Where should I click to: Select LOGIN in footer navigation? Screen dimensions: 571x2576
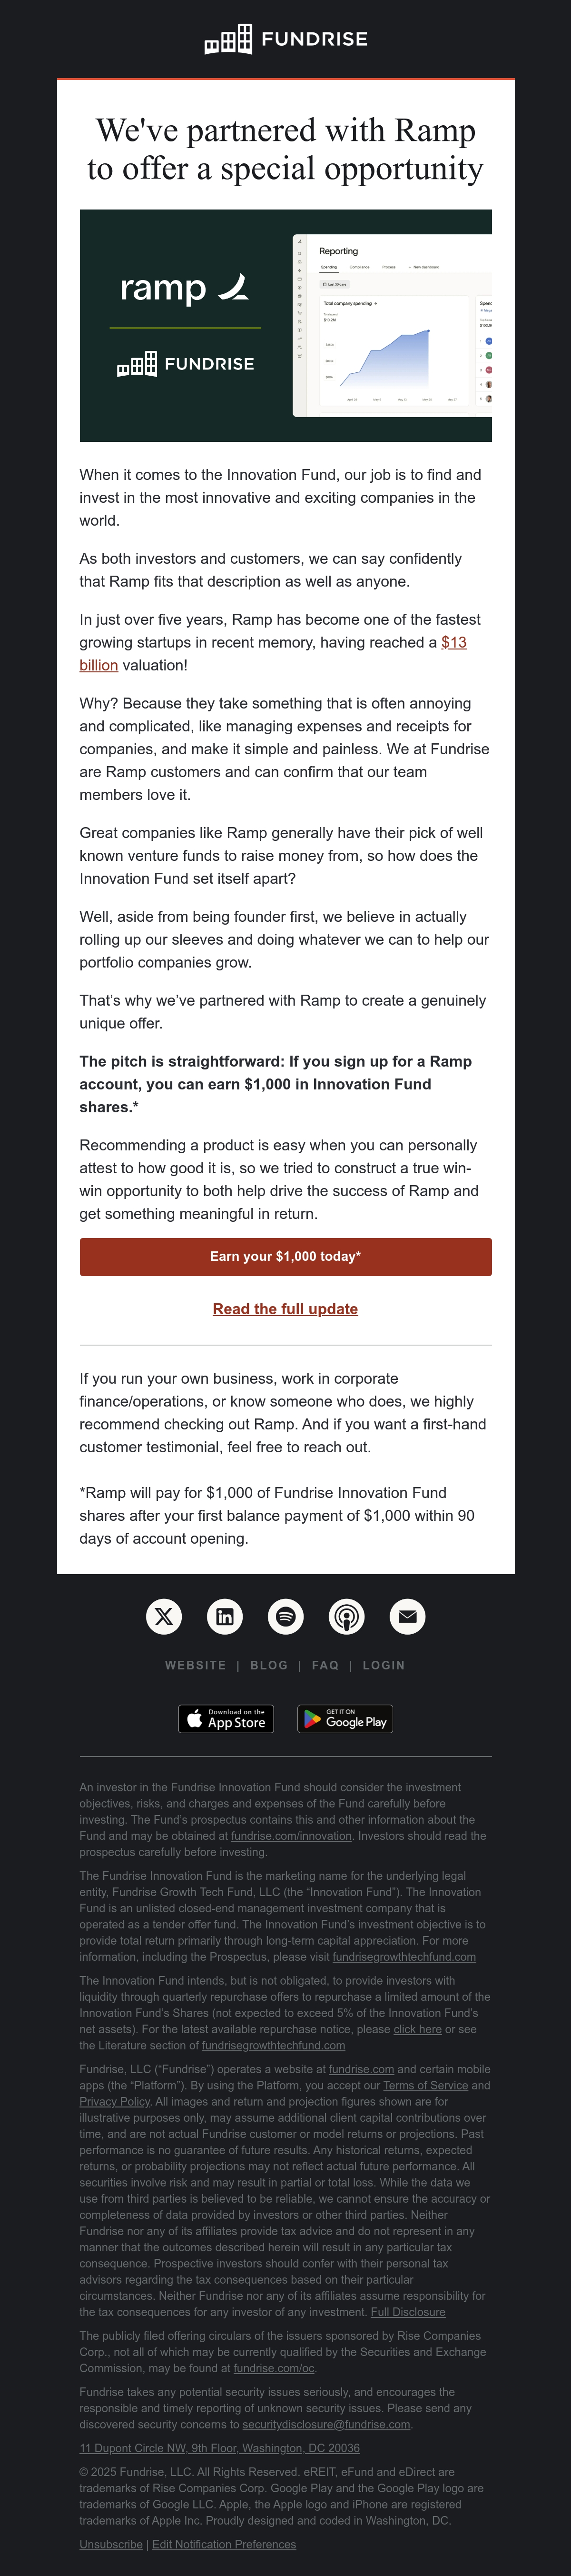click(384, 1666)
